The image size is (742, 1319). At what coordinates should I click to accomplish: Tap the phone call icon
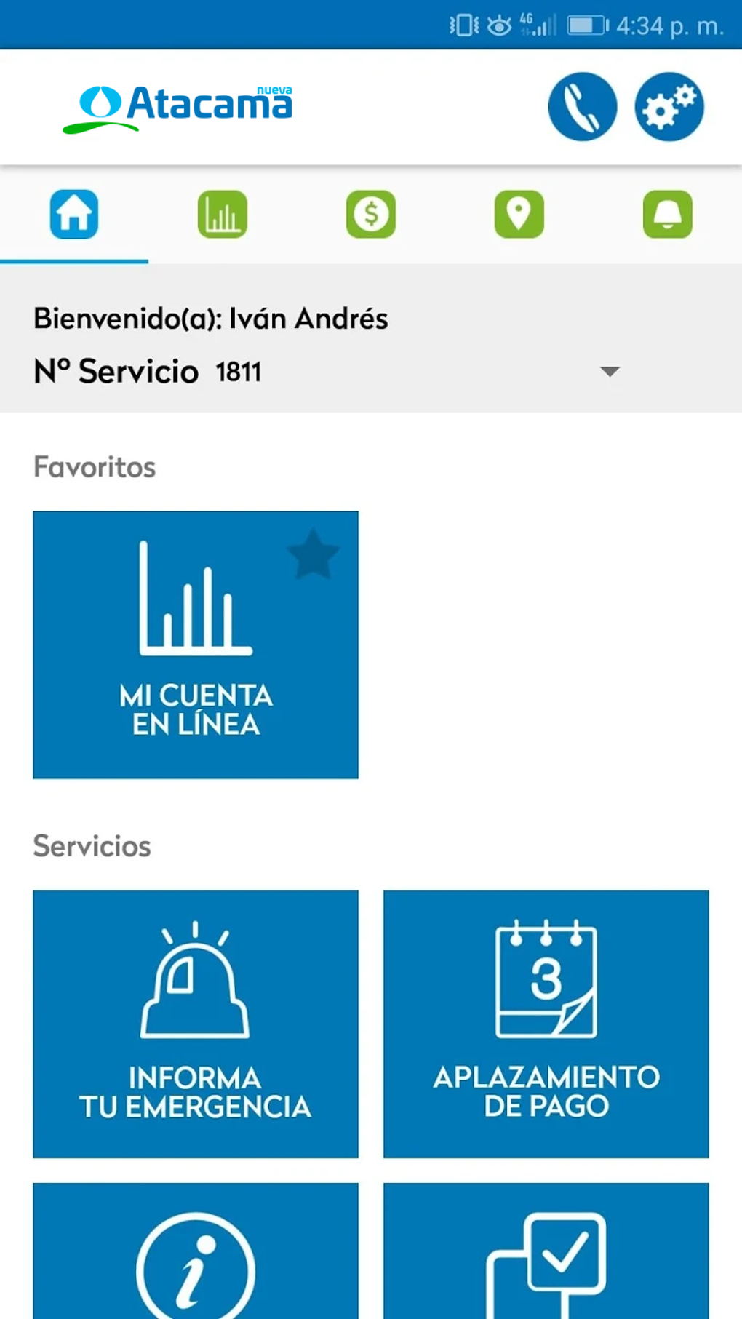click(582, 107)
